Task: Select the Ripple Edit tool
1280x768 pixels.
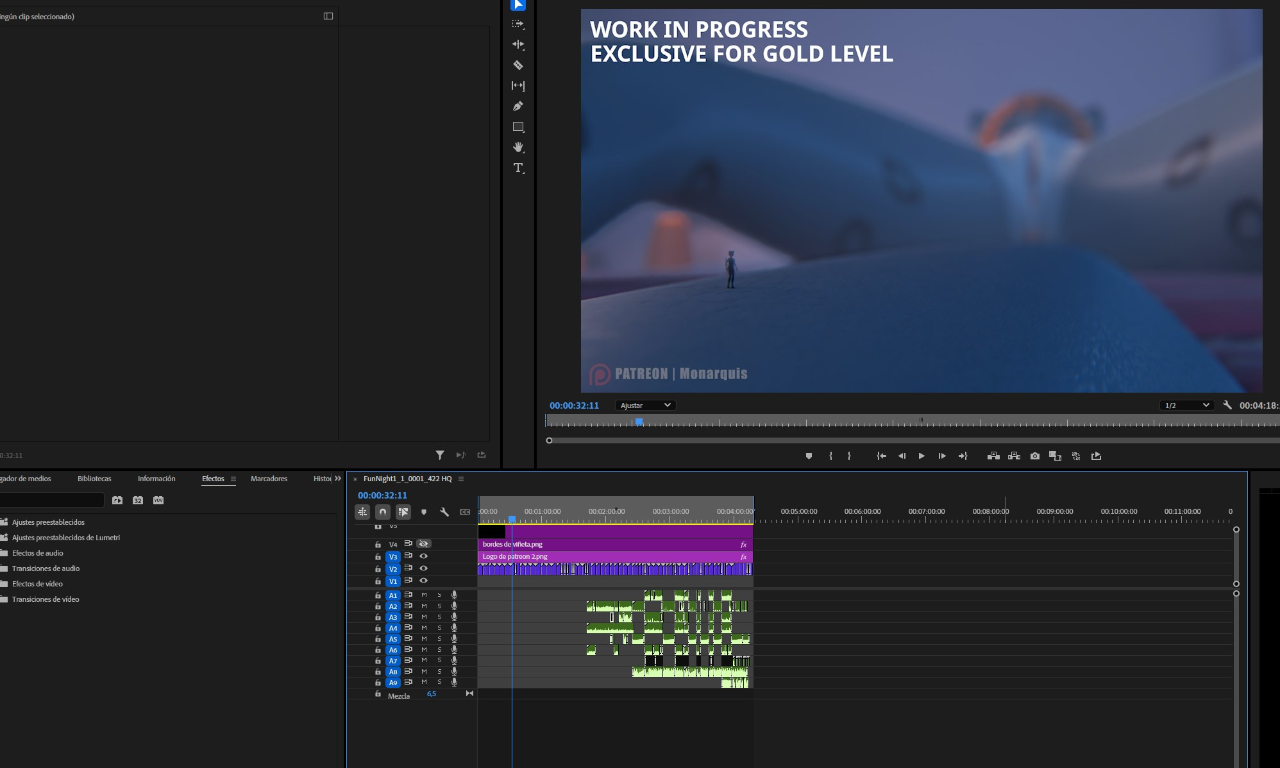Action: [518, 45]
